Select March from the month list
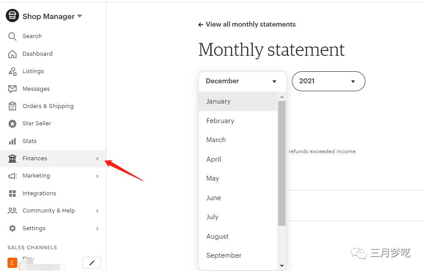 [216, 140]
